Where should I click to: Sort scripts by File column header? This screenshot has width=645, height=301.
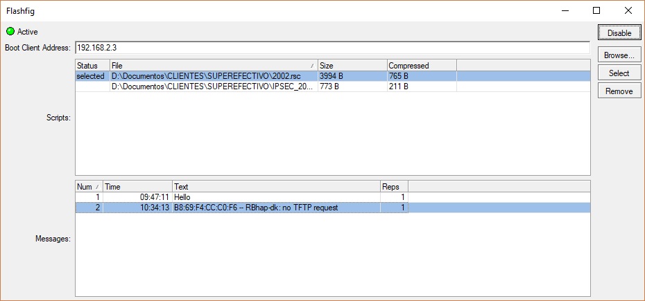(x=214, y=66)
